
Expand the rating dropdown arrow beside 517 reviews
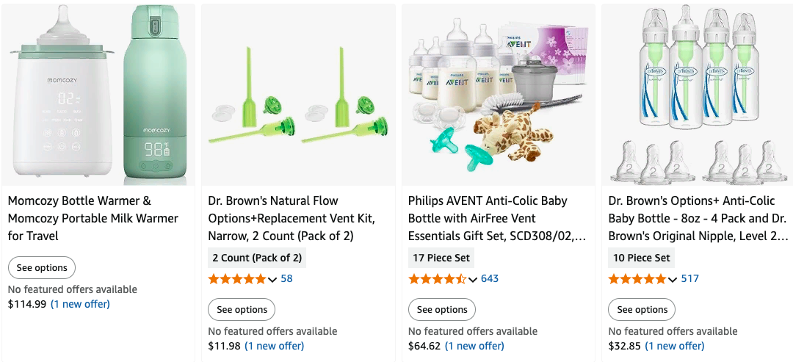[673, 280]
